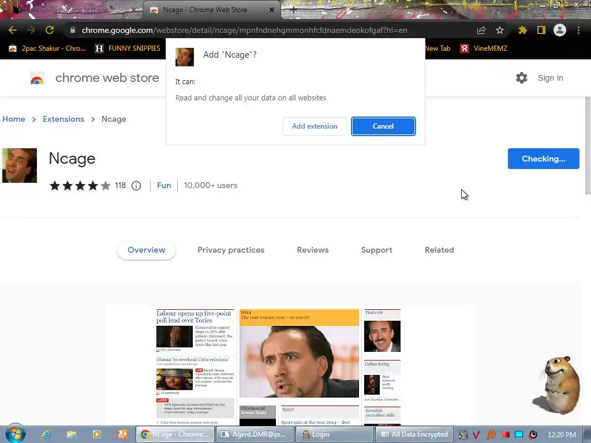Click the rating info icon beside 118
591x443 pixels.
click(136, 186)
